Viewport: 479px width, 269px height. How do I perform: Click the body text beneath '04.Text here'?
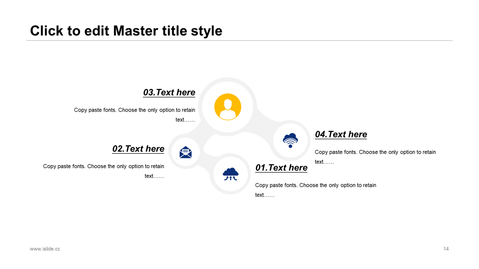click(375, 157)
